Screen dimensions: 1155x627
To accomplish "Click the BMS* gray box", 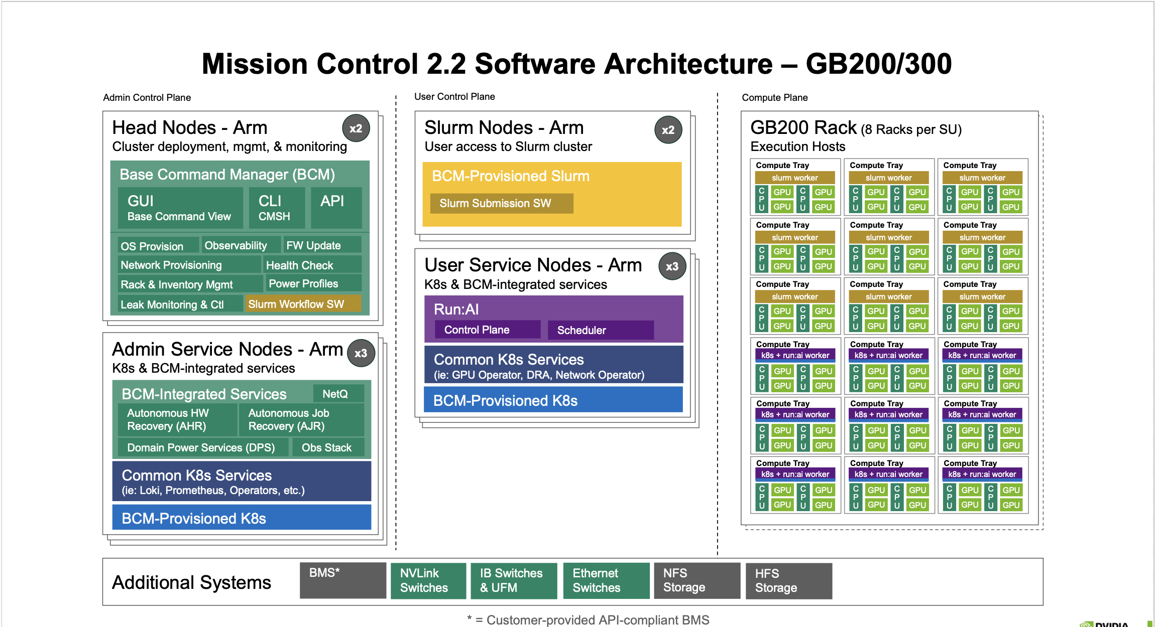I will [342, 581].
